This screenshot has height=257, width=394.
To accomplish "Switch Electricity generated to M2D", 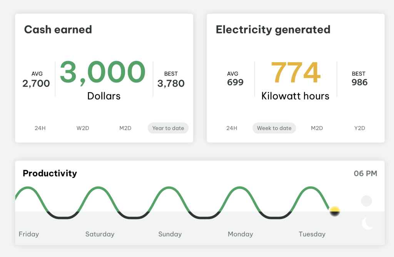I will click(317, 128).
